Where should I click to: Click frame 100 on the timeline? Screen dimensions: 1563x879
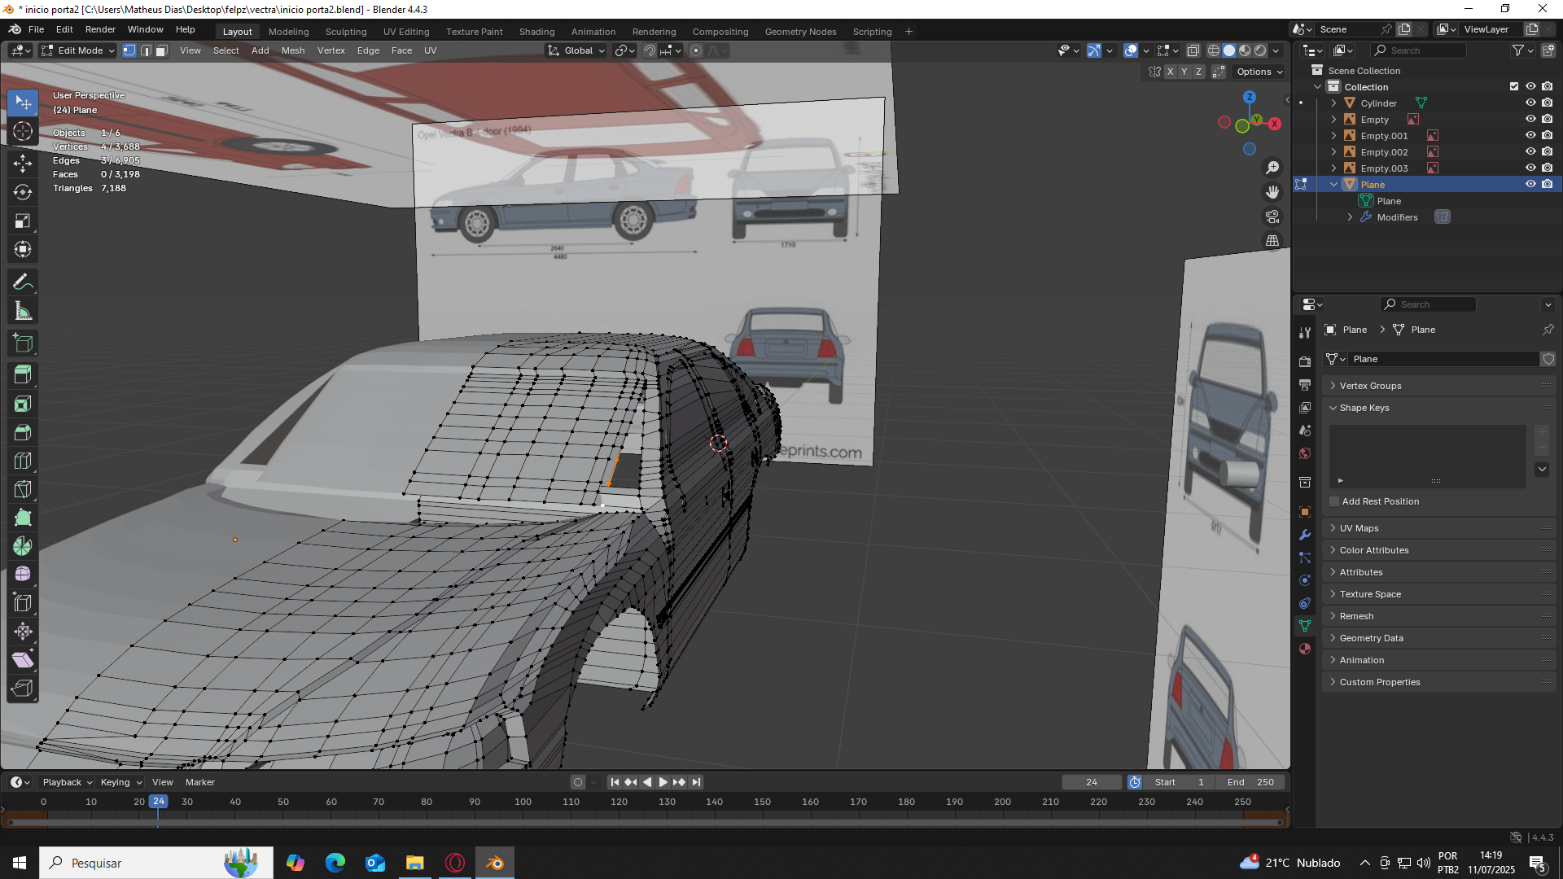click(523, 802)
